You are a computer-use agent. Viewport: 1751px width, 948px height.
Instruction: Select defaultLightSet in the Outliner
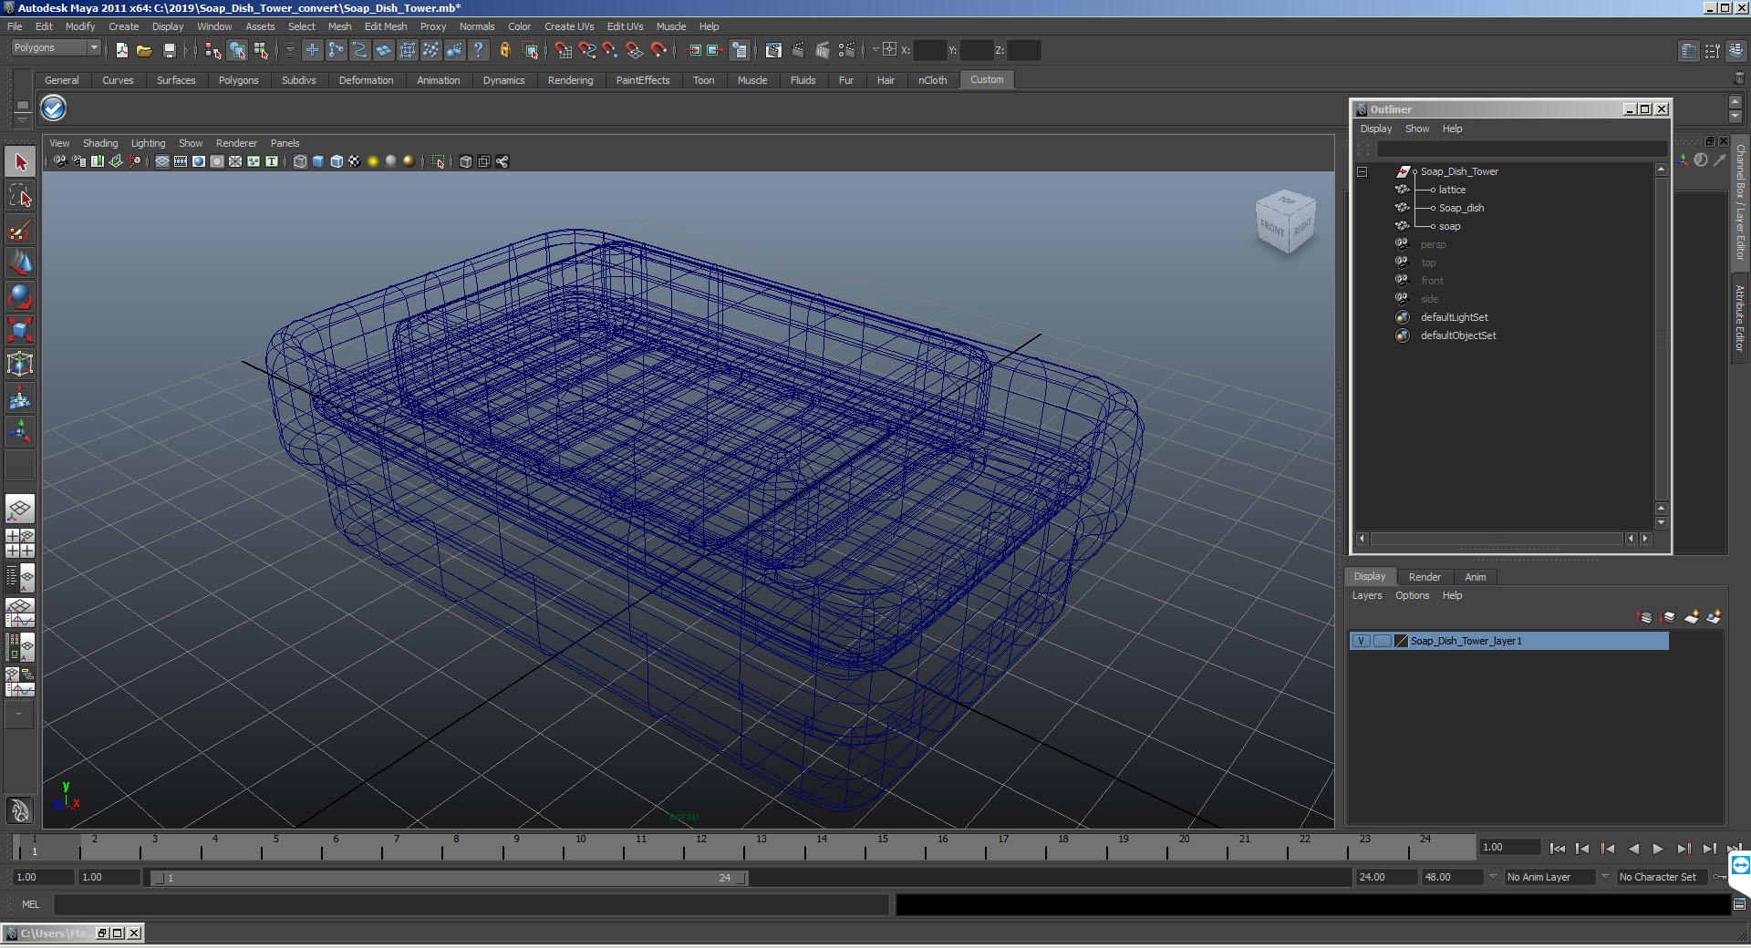pos(1454,317)
